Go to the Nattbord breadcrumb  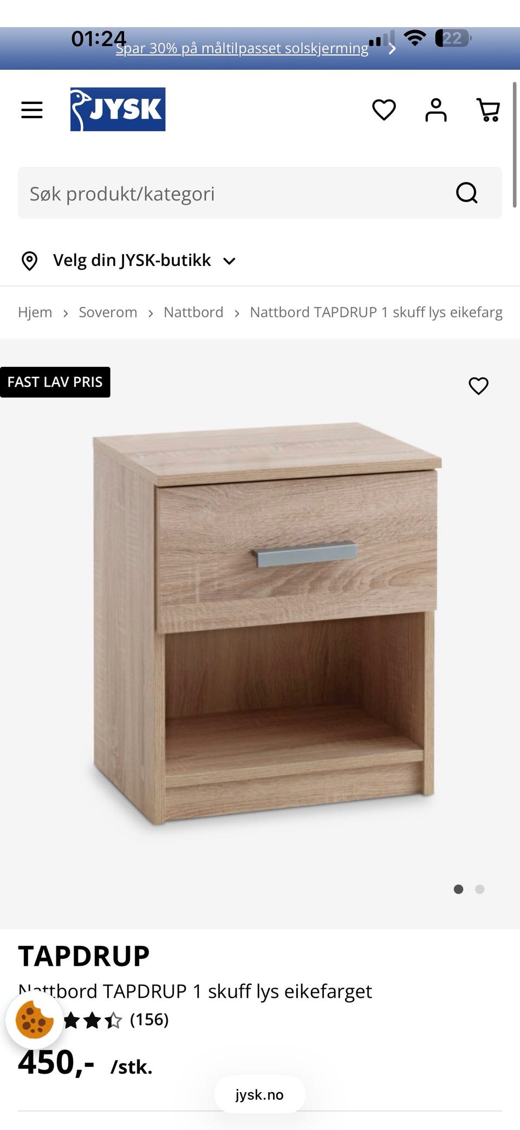click(193, 313)
